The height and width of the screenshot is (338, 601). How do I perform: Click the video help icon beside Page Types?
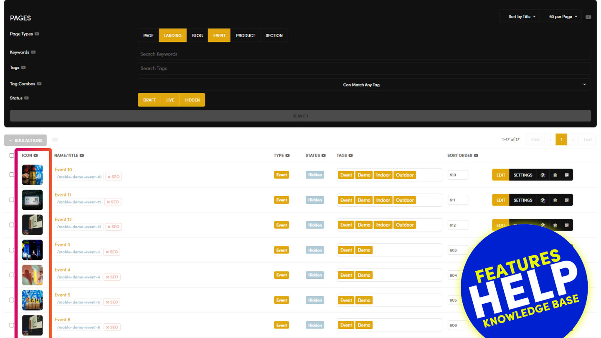(37, 34)
